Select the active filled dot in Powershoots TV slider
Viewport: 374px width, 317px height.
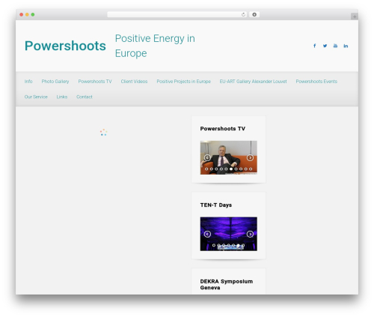231,169
